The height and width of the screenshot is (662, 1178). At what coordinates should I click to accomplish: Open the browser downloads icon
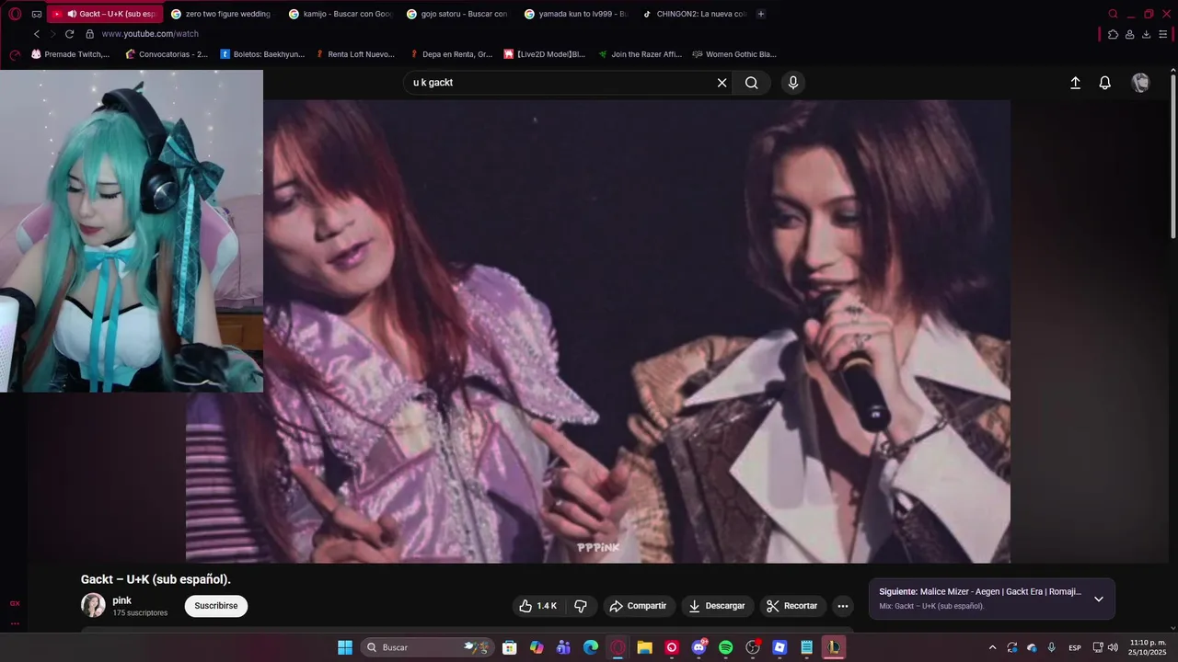coord(1146,34)
